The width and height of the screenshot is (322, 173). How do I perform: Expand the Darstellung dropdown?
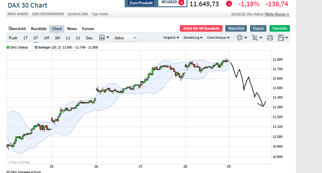click(x=193, y=38)
